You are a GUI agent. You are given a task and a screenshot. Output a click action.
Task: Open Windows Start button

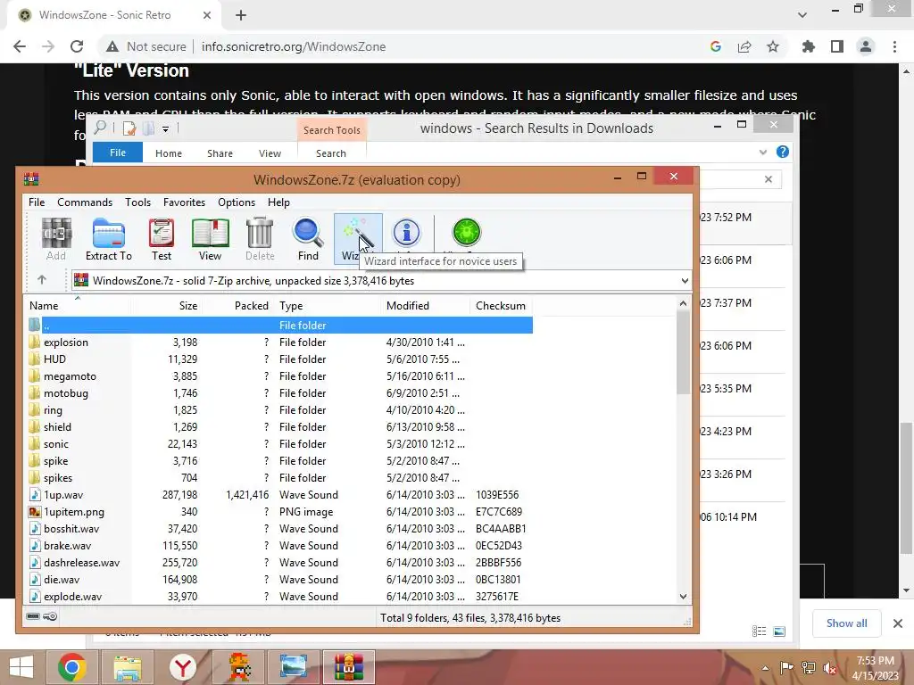(21, 667)
